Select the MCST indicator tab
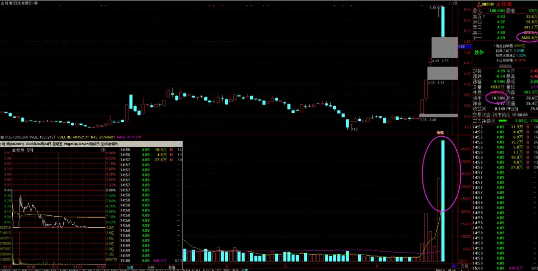 (216, 270)
